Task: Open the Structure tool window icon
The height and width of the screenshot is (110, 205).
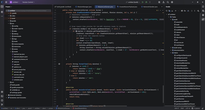Action: 2,12
